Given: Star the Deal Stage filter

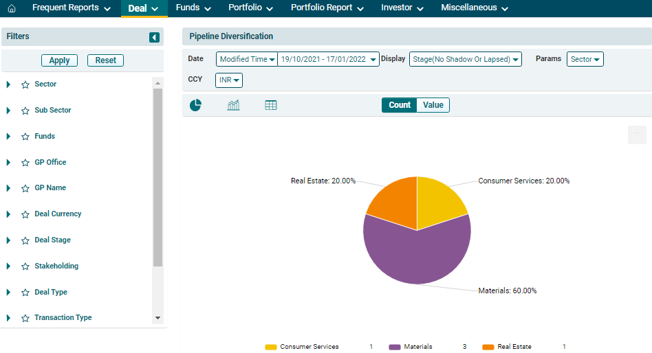Looking at the screenshot, I should click(x=25, y=240).
